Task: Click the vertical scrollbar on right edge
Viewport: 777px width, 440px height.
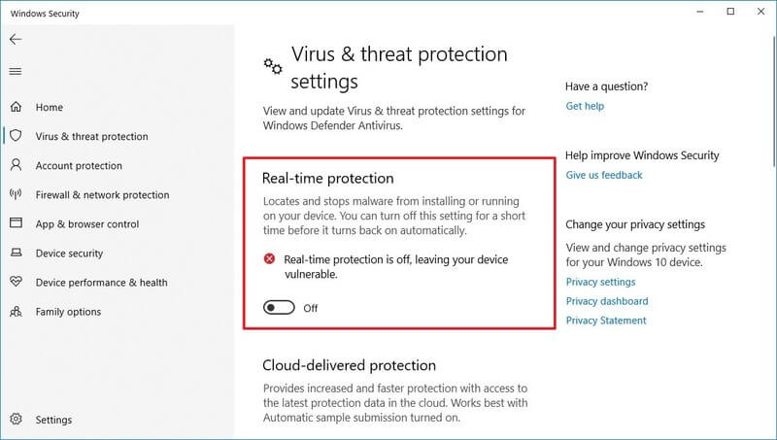Action: pyautogui.click(x=774, y=99)
